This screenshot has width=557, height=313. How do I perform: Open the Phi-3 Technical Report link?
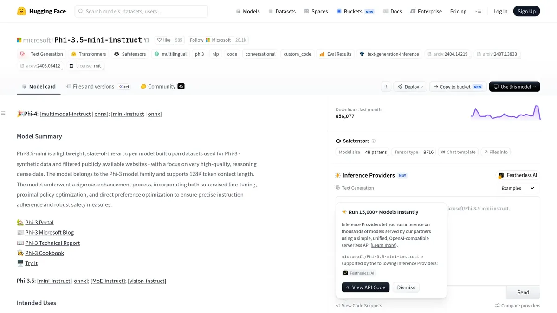(52, 243)
